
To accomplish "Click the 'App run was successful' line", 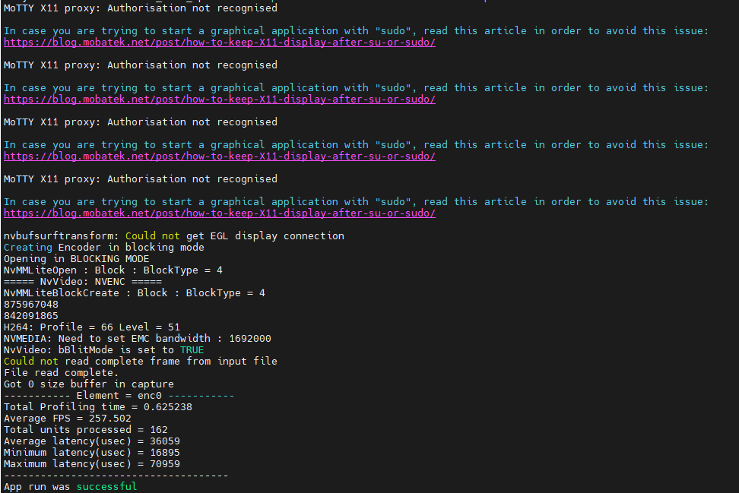I will pos(70,486).
